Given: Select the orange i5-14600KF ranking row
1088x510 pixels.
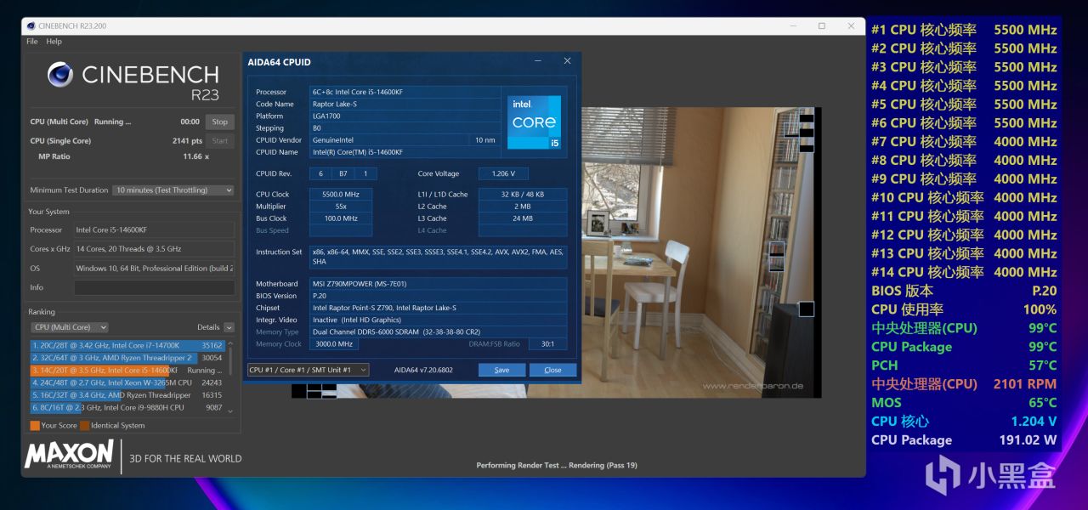Looking at the screenshot, I should point(127,371).
